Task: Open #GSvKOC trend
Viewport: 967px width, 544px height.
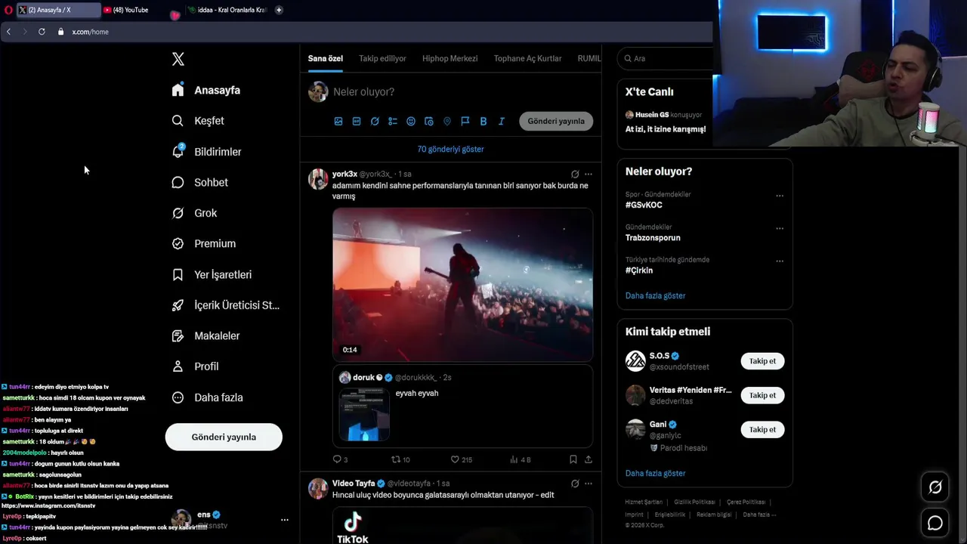Action: pos(644,205)
